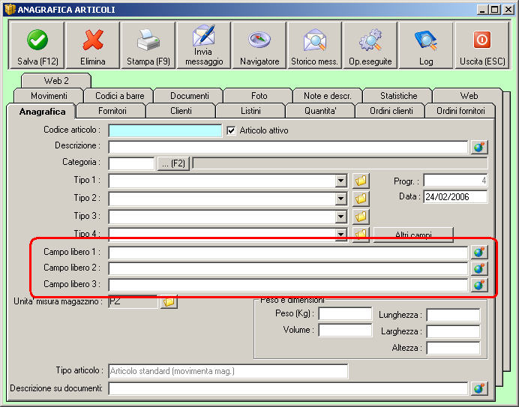Click folder icon beside Tipo 1

coord(361,181)
